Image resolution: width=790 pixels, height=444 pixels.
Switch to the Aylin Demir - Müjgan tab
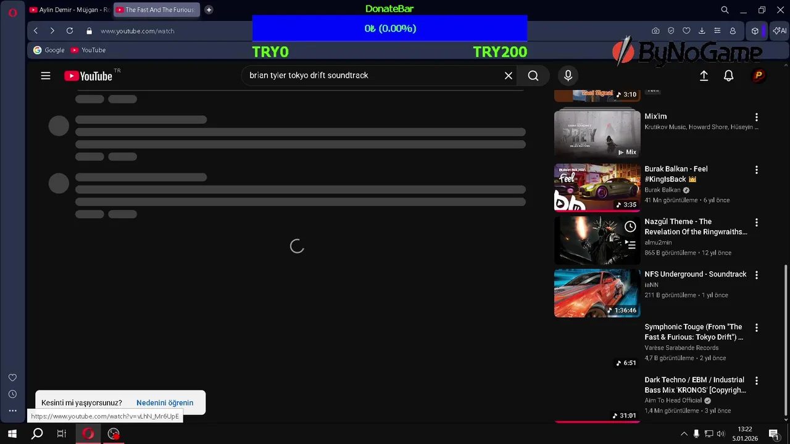[69, 10]
